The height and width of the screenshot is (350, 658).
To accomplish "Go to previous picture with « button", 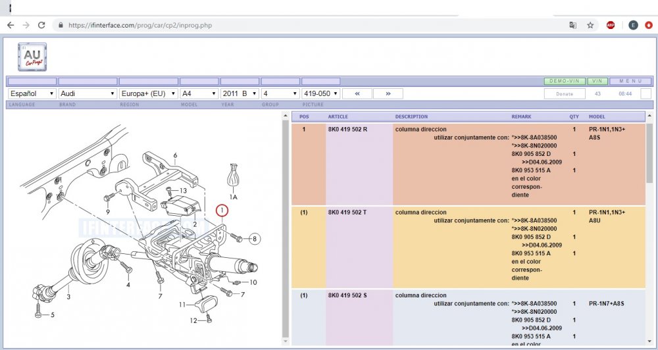I will [x=357, y=93].
